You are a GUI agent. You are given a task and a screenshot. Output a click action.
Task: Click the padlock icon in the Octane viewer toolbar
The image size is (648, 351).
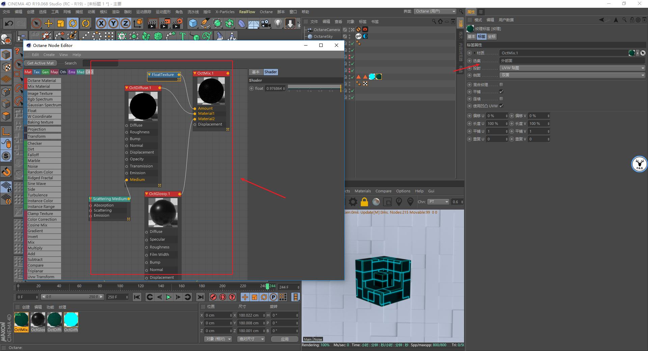[x=364, y=201]
